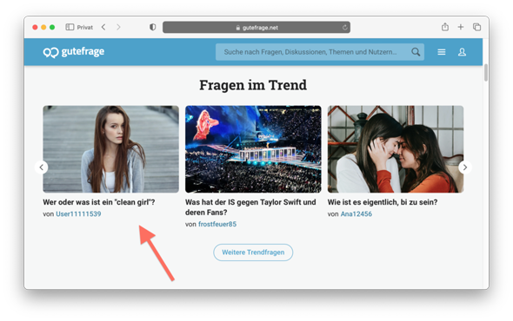Reload the page using the refresh icon
The height and width of the screenshot is (321, 513).
tap(344, 28)
